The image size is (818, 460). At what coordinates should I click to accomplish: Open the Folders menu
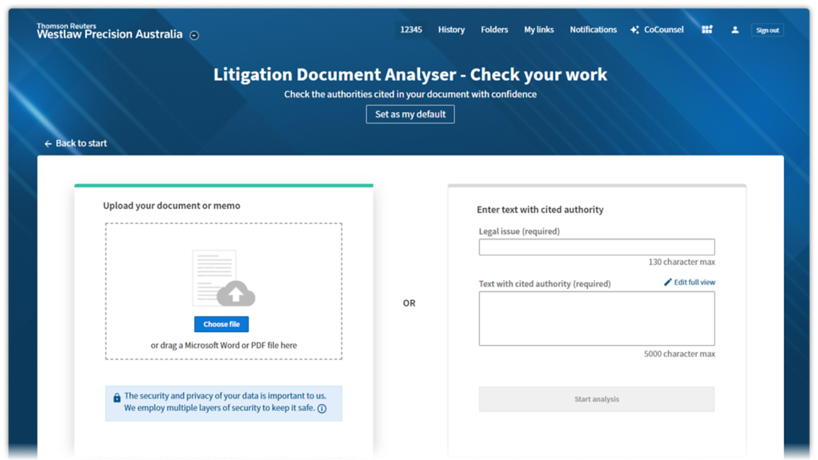pyautogui.click(x=495, y=29)
